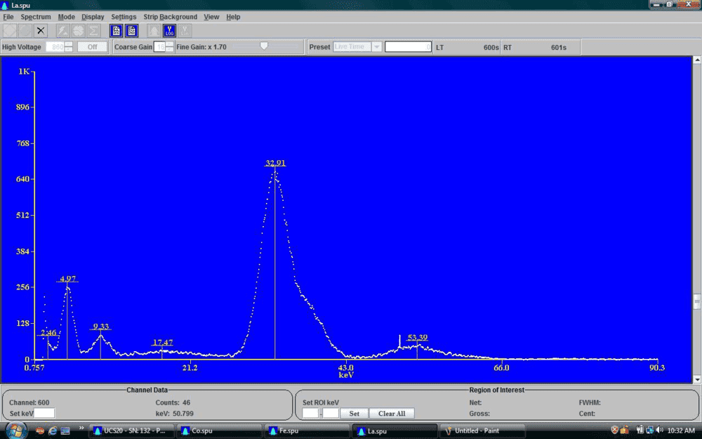Click the Windows Start orb
The height and width of the screenshot is (439, 702).
pos(14,430)
